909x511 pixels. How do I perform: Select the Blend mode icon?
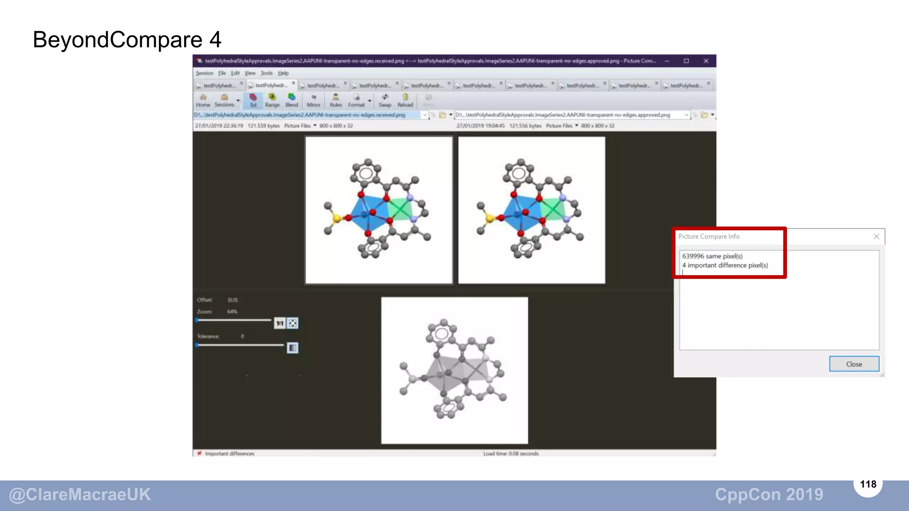292,100
